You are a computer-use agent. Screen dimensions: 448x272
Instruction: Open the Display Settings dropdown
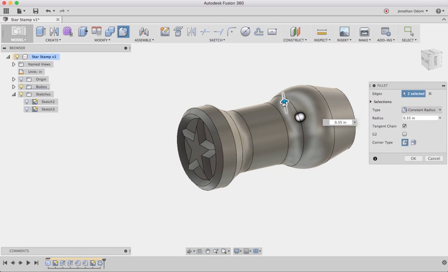coord(238,251)
